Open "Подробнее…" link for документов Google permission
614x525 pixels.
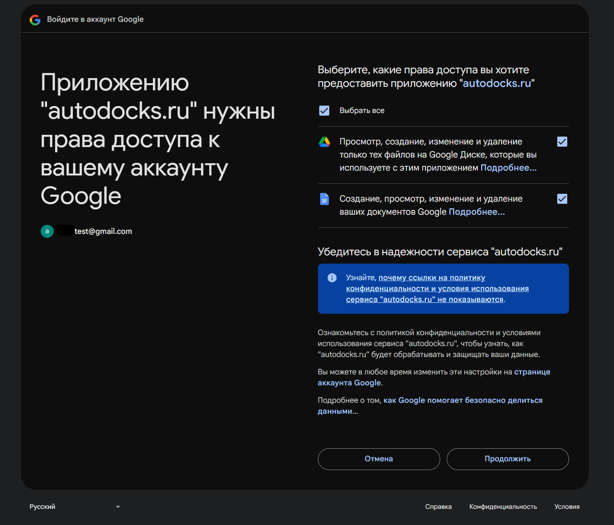tap(476, 212)
